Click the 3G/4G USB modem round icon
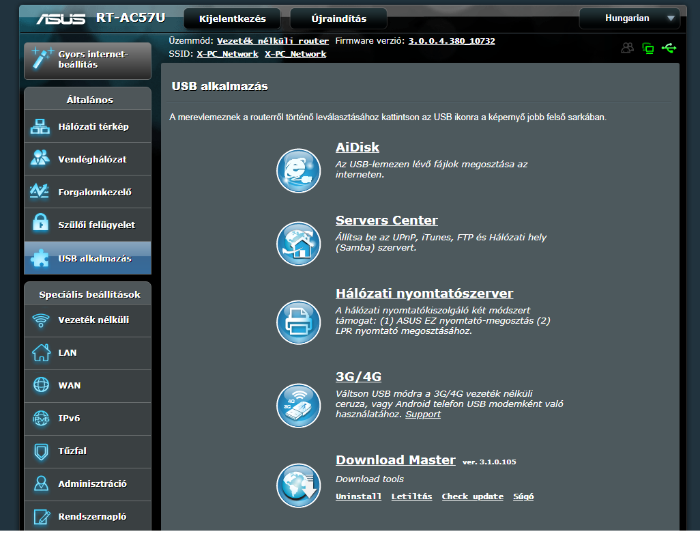This screenshot has width=700, height=534. coord(299,406)
